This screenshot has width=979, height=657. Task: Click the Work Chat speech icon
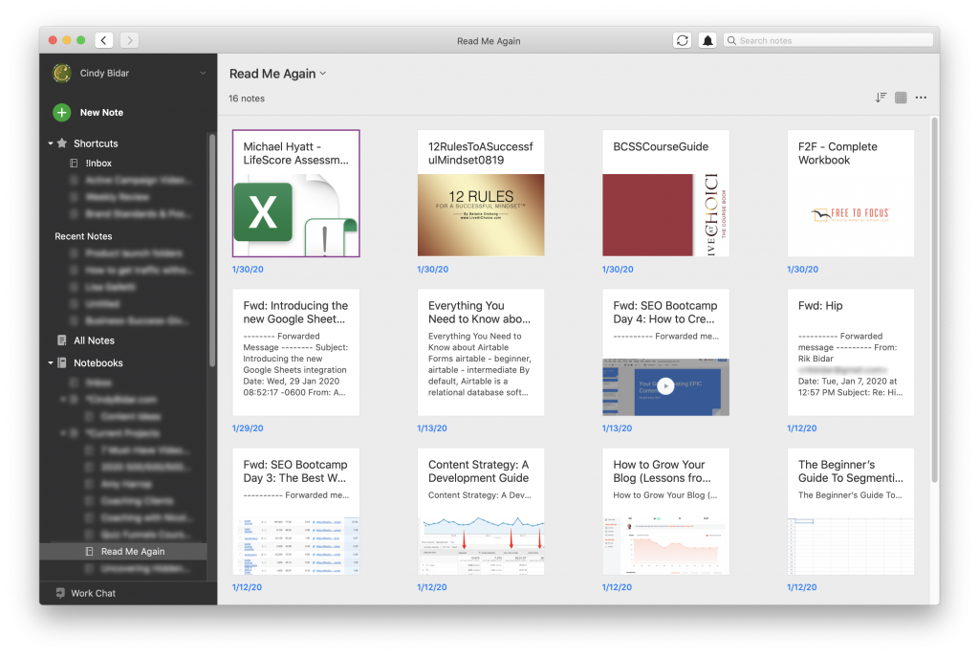click(x=60, y=593)
